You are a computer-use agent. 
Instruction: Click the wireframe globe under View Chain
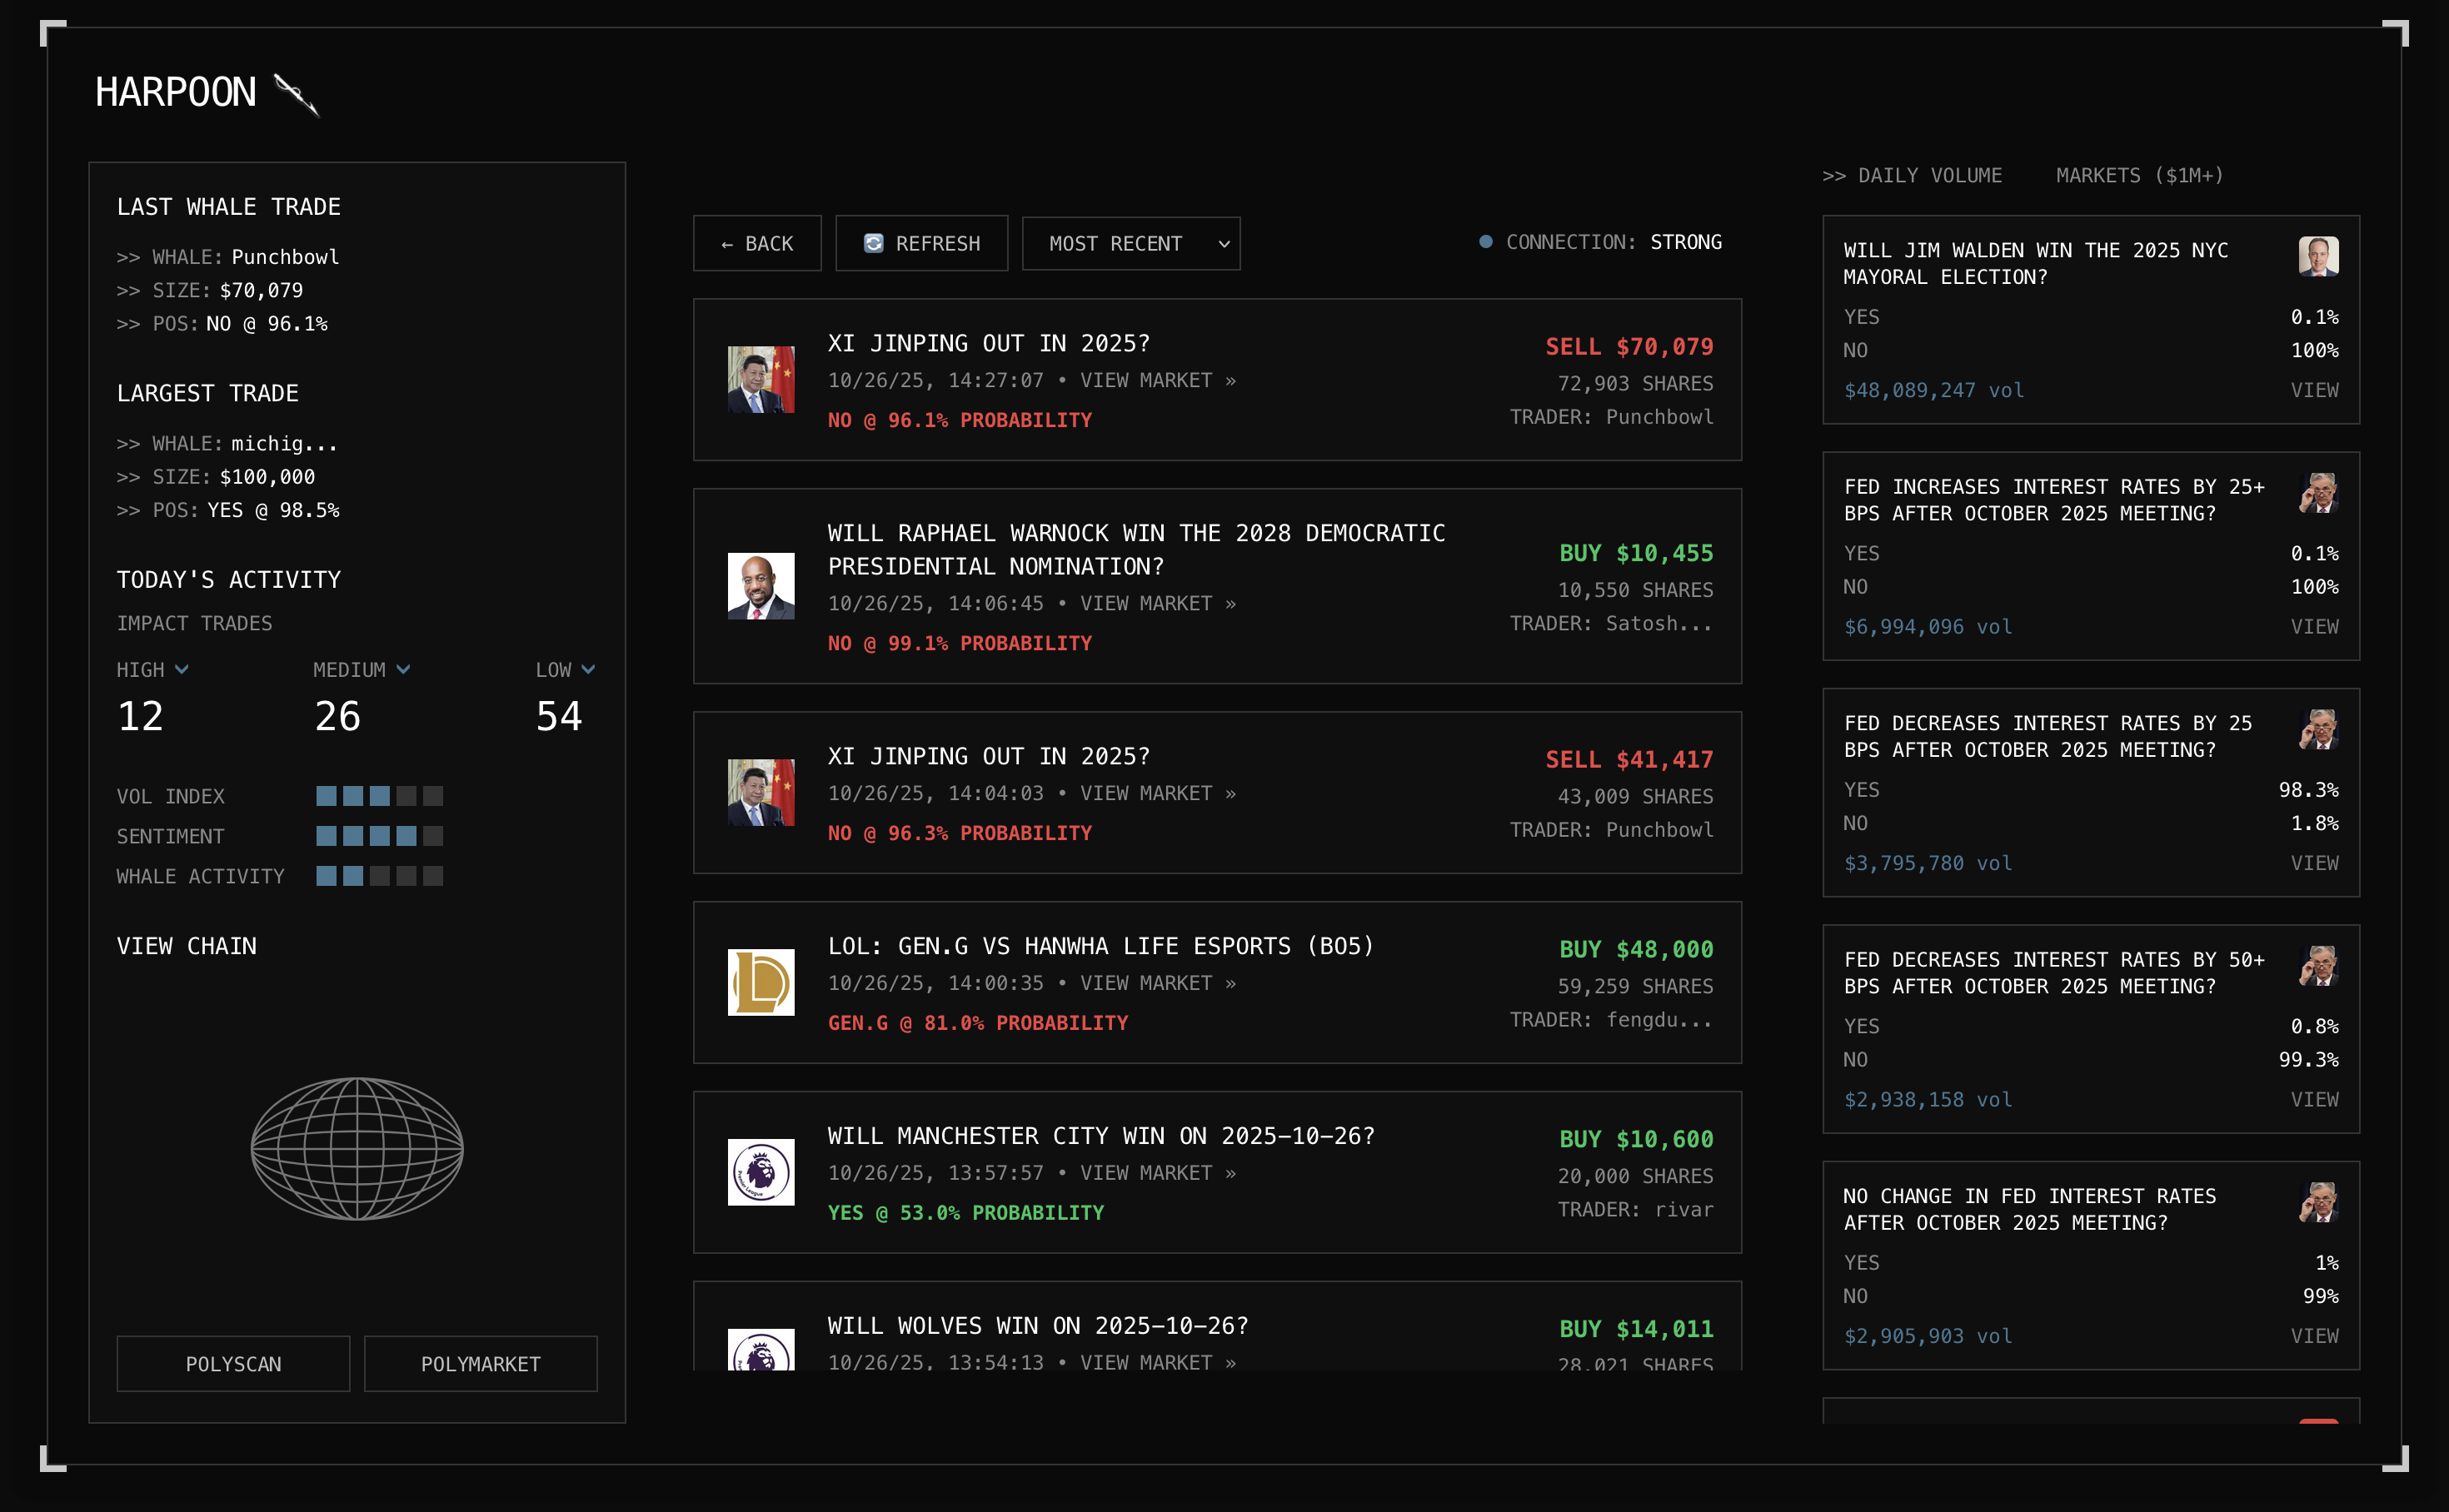357,1148
